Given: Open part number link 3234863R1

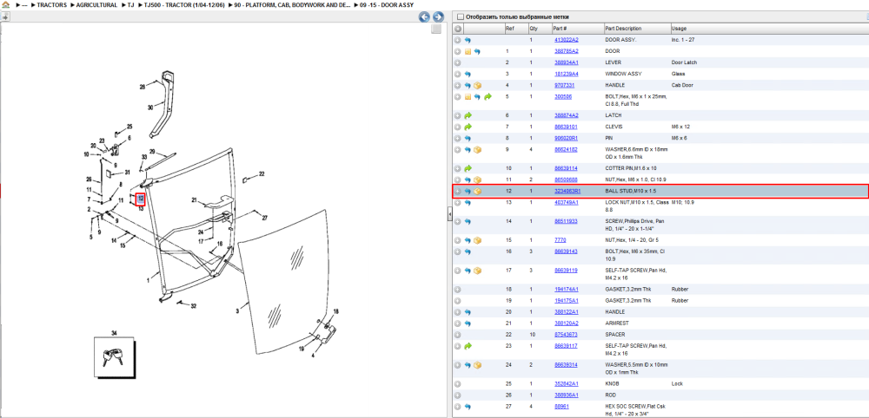Looking at the screenshot, I should (x=567, y=192).
